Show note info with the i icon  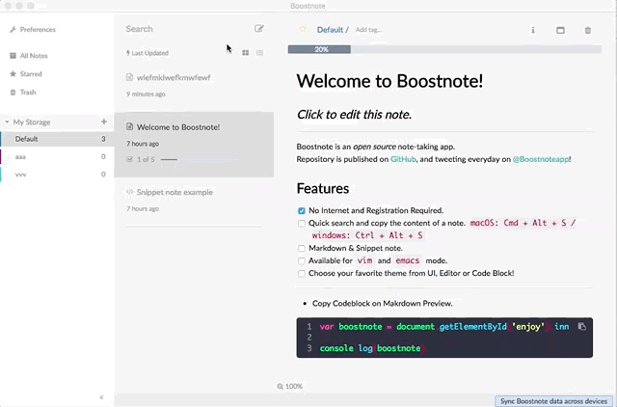pos(533,30)
